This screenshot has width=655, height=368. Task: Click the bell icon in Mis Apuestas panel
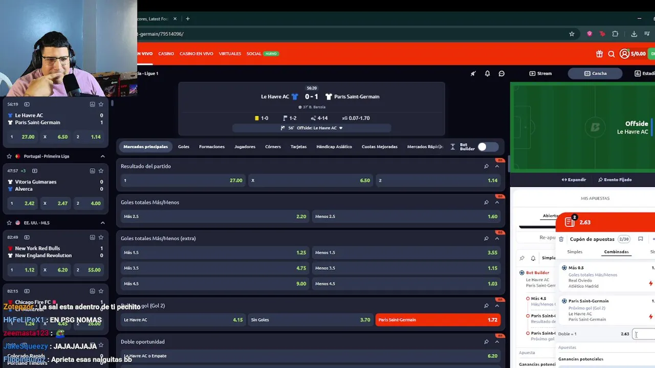(533, 258)
